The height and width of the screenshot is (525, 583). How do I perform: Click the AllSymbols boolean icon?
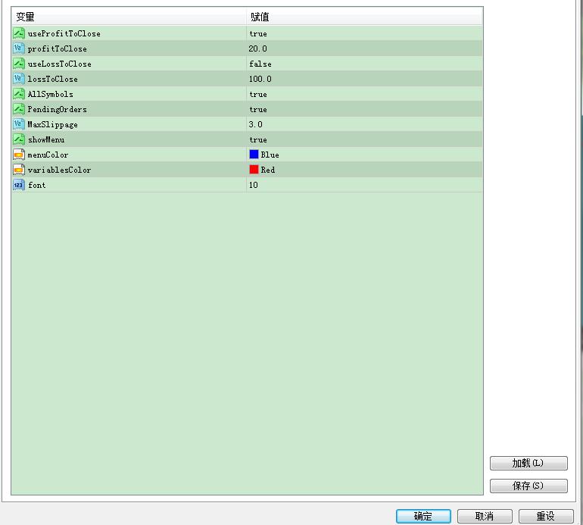pyautogui.click(x=19, y=94)
